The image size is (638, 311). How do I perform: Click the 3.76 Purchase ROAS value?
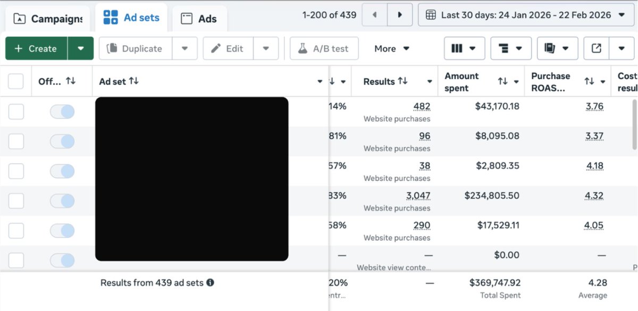594,106
